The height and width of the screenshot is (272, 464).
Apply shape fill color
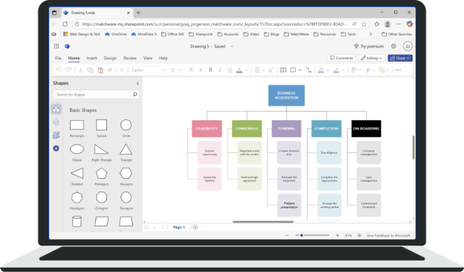321,70
